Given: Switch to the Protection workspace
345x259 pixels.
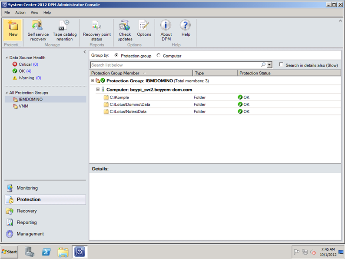Looking at the screenshot, I should coord(45,199).
